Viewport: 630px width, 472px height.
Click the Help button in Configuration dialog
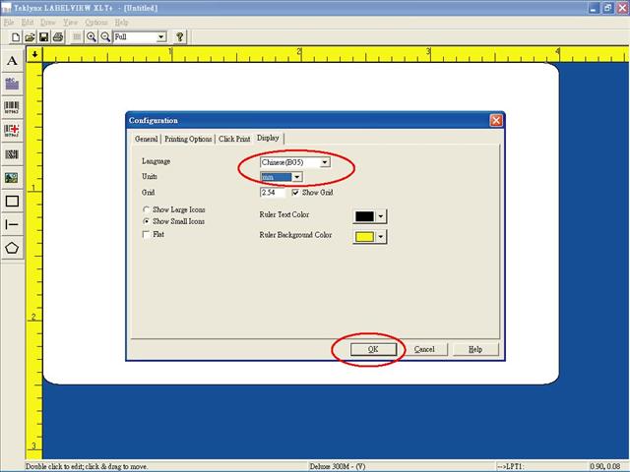pyautogui.click(x=475, y=349)
